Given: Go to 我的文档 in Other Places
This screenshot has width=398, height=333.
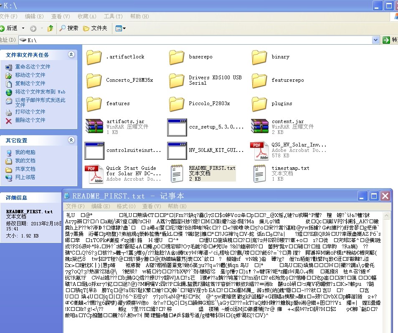Looking at the screenshot, I should (25, 161).
